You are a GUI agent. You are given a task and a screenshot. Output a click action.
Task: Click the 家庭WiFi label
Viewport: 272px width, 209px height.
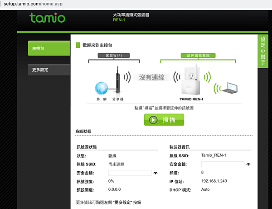tap(114, 55)
